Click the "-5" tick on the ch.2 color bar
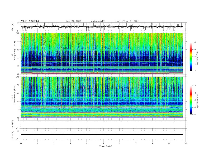 tap(195, 100)
